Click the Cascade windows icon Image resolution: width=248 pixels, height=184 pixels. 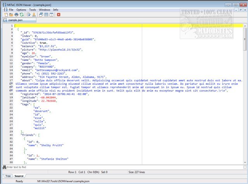[x=41, y=14]
